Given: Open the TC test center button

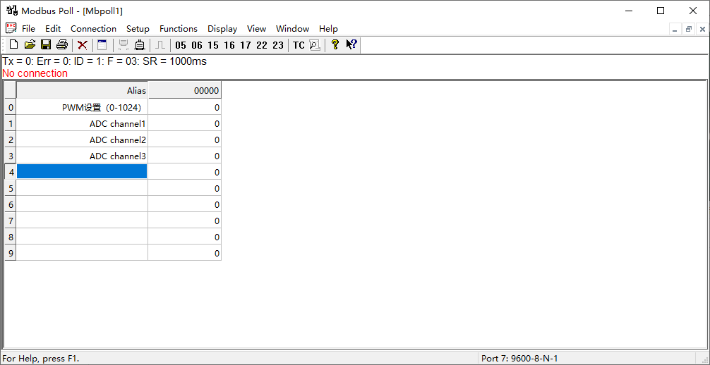Looking at the screenshot, I should pyautogui.click(x=299, y=45).
